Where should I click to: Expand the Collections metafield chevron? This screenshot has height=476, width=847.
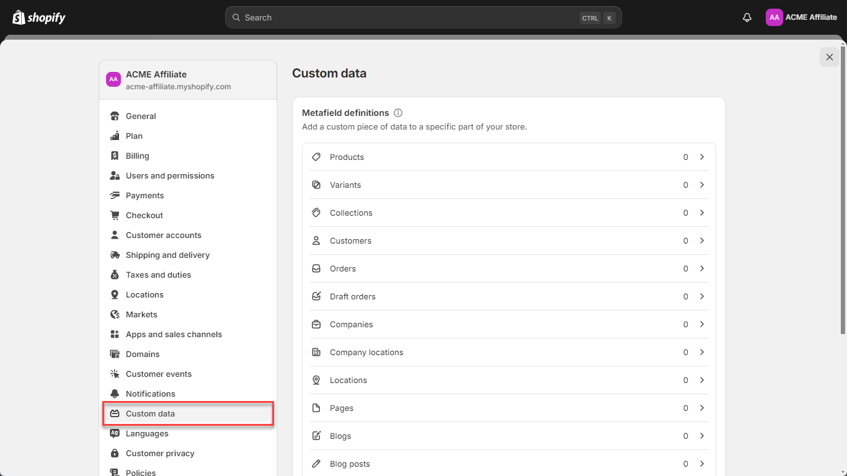tap(702, 213)
